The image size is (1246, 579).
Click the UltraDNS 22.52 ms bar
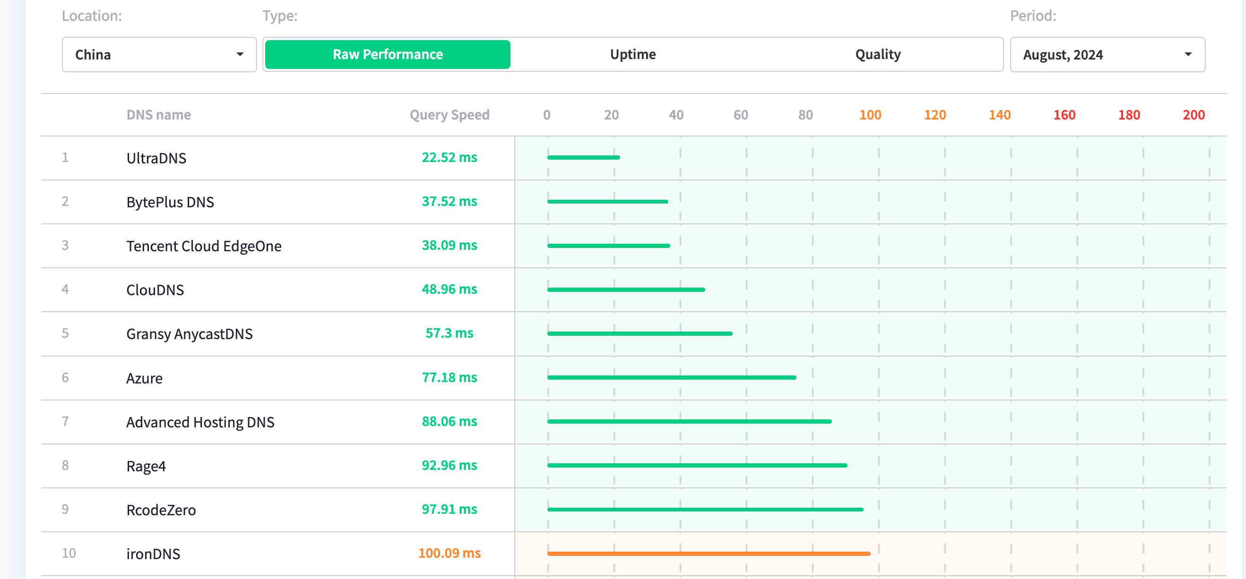click(x=583, y=158)
